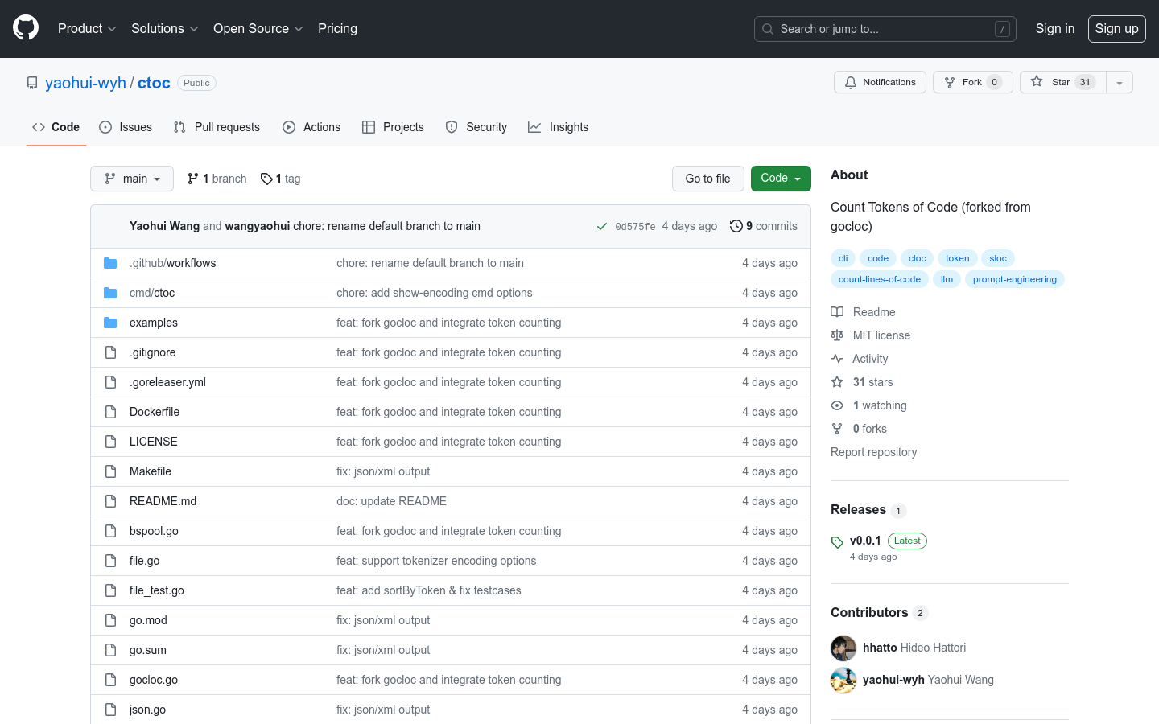This screenshot has width=1159, height=724.
Task: Click Report repository link
Action: 873,452
